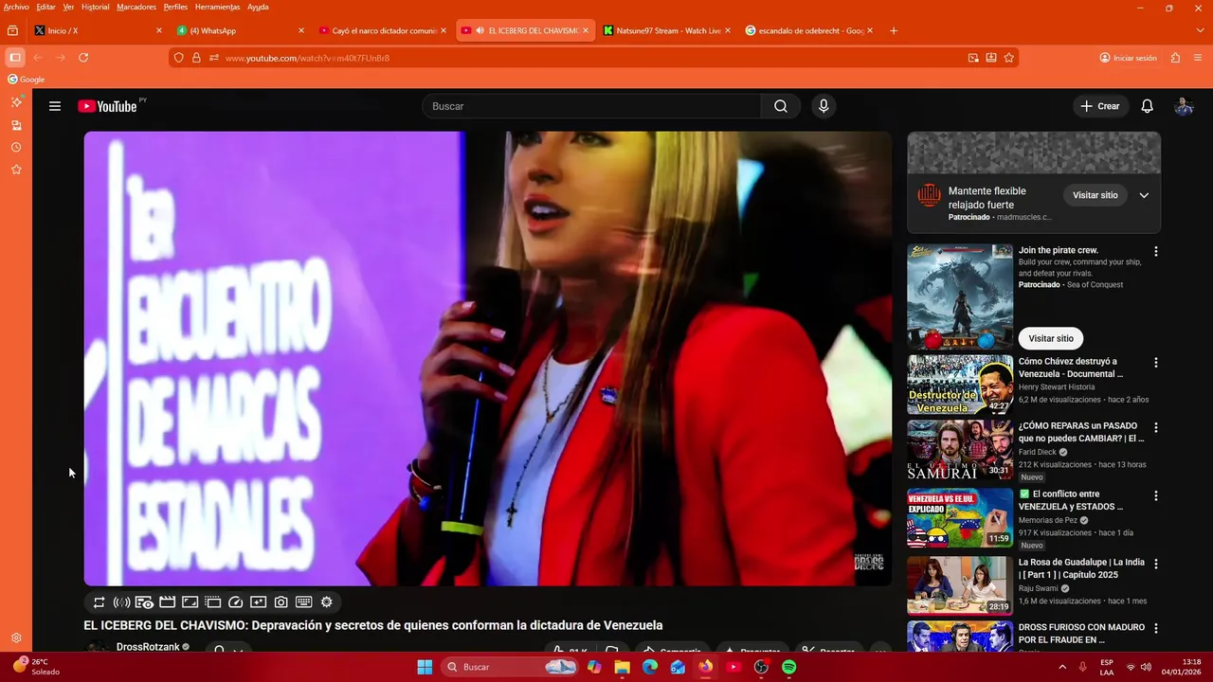Click the audio boost waves icon below the player
Viewport: 1213px width, 682px height.
(x=121, y=602)
